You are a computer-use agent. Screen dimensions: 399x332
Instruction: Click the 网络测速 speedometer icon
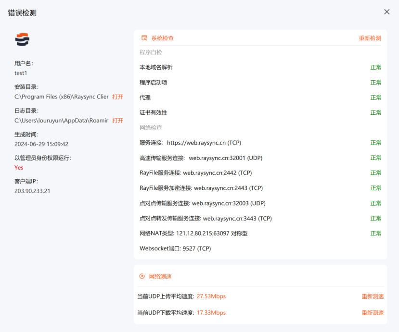pyautogui.click(x=142, y=276)
